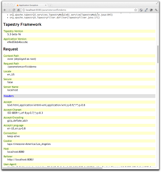Toggle fullscreen with the window's expand arrows icon

point(157,3)
